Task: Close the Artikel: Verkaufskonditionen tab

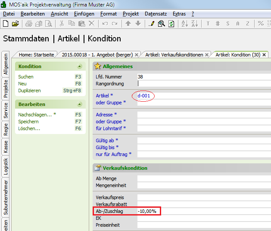Action: point(207,55)
